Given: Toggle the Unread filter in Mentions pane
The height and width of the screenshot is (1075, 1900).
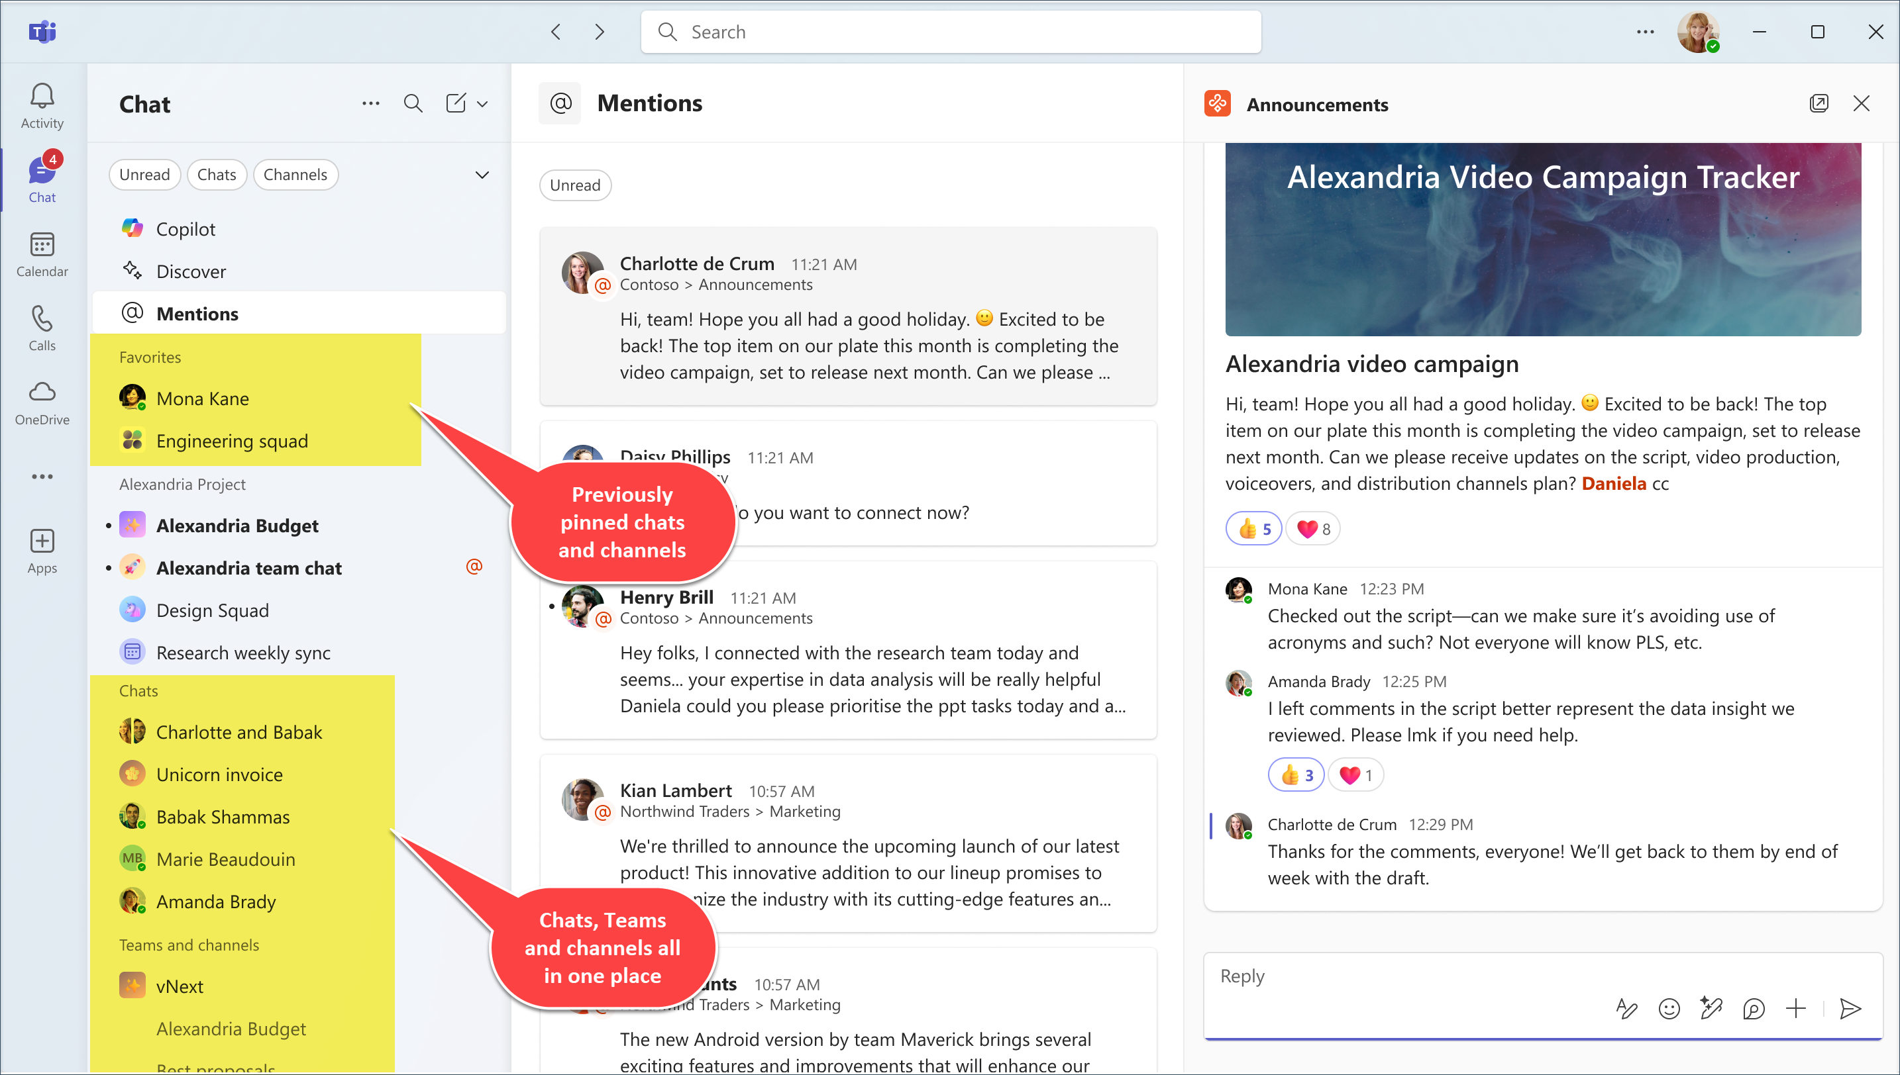Looking at the screenshot, I should click(575, 185).
